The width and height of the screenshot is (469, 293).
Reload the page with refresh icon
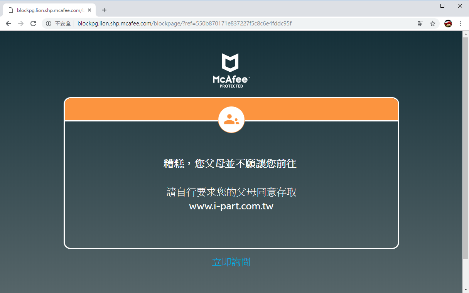(33, 24)
